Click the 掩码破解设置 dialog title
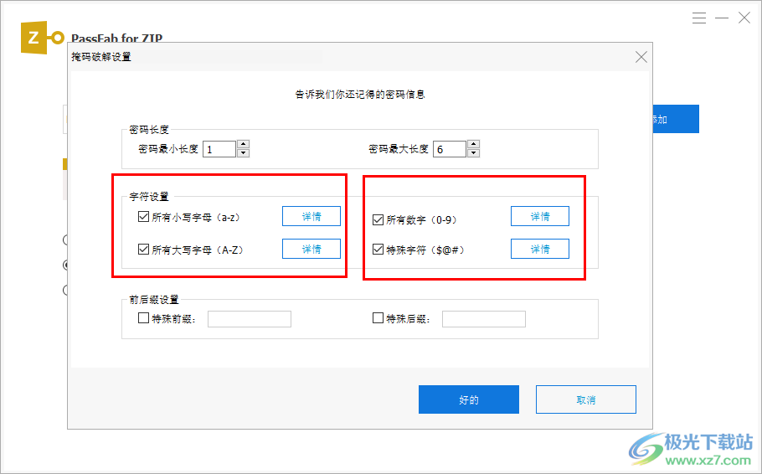This screenshot has height=474, width=762. [x=101, y=57]
